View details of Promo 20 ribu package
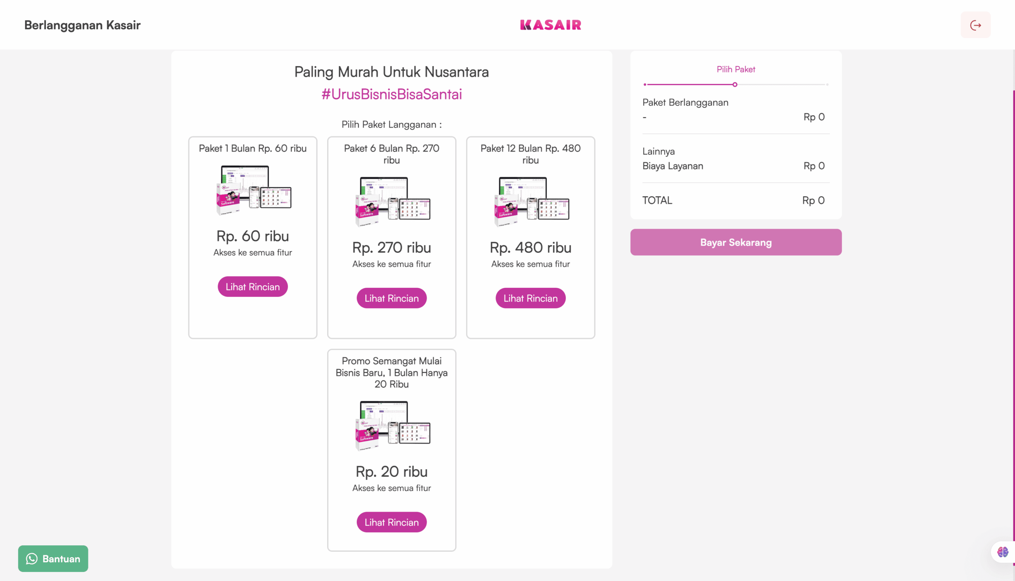 click(x=392, y=522)
